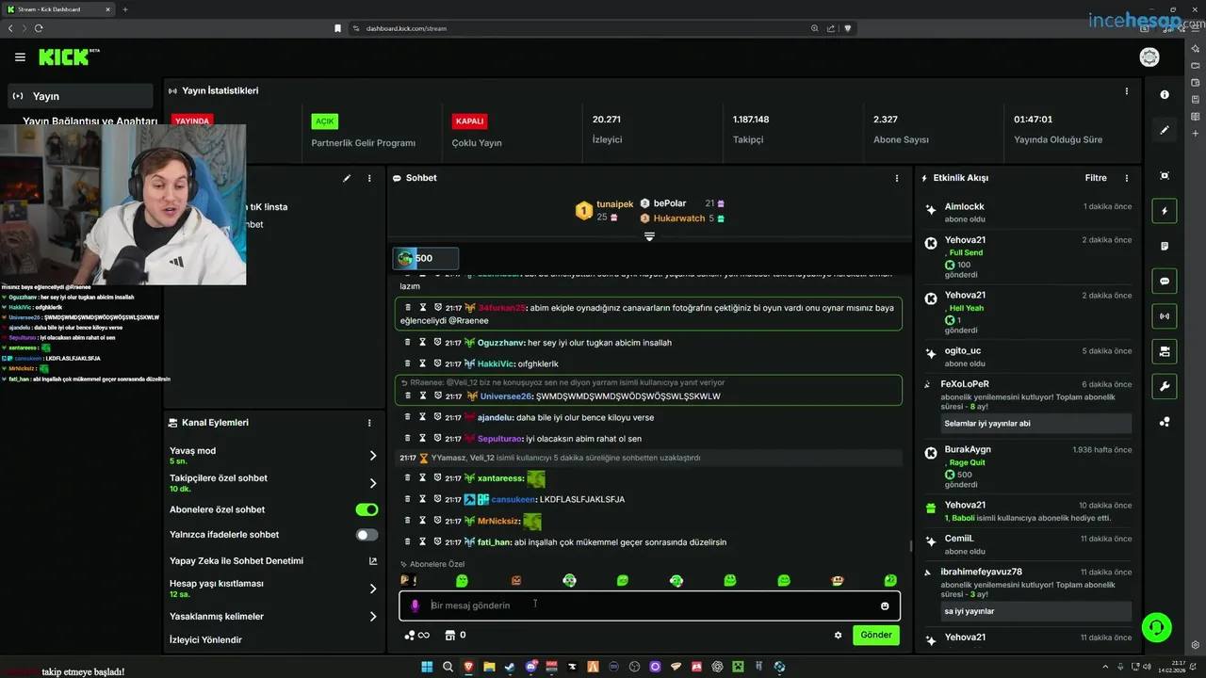Screen dimensions: 1206x678
Task: Click the shop icon below message box
Action: (450, 636)
